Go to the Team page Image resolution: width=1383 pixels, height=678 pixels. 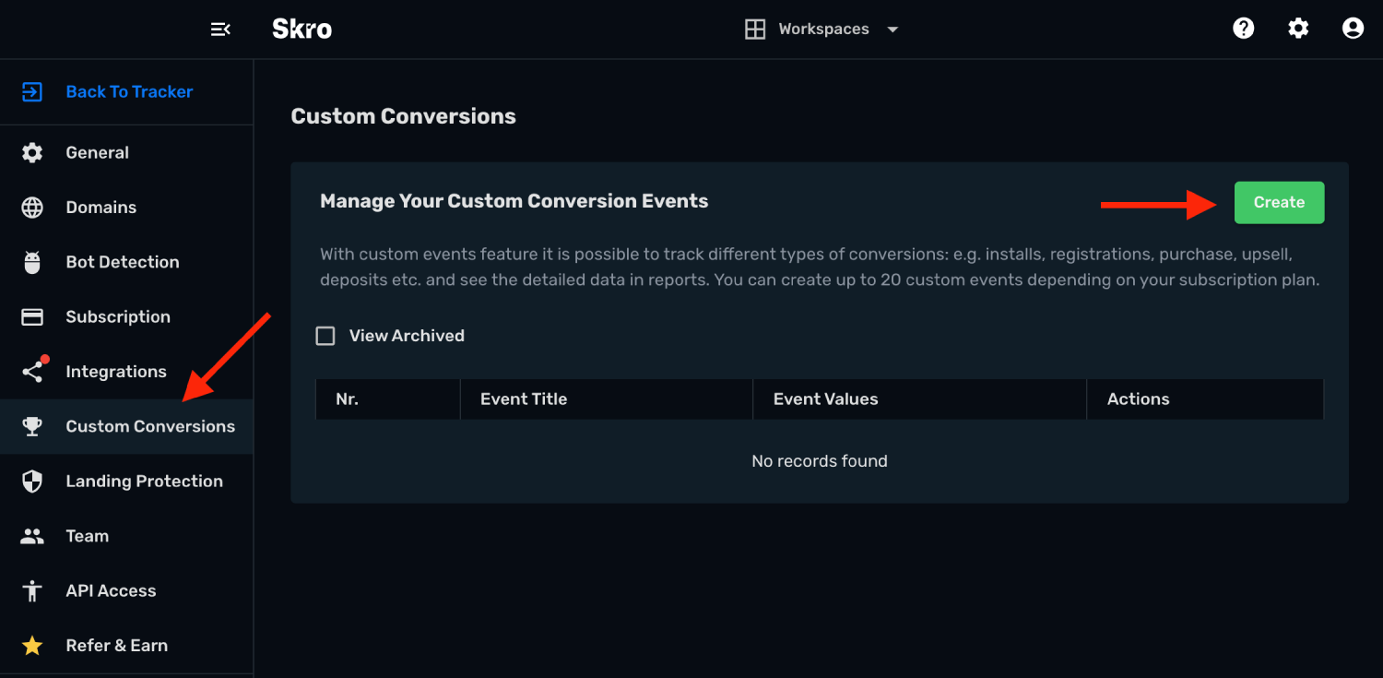pyautogui.click(x=126, y=536)
